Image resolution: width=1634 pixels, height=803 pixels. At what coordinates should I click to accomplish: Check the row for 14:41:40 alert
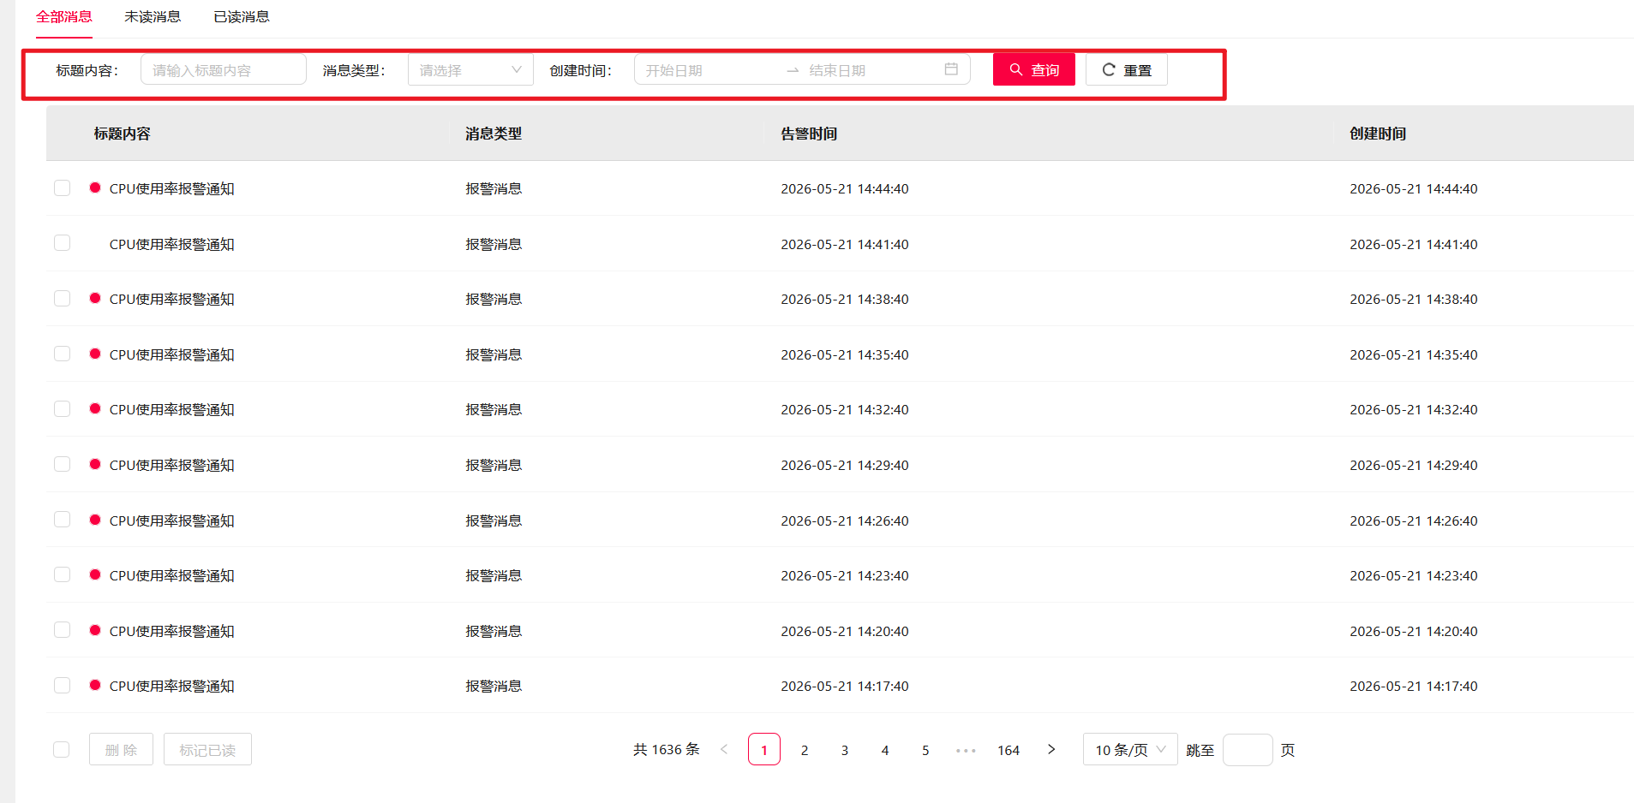pyautogui.click(x=62, y=243)
